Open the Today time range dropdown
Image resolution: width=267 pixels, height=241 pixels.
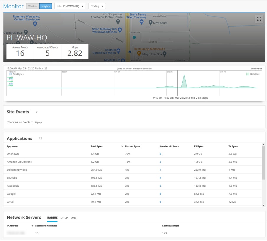coord(97,6)
